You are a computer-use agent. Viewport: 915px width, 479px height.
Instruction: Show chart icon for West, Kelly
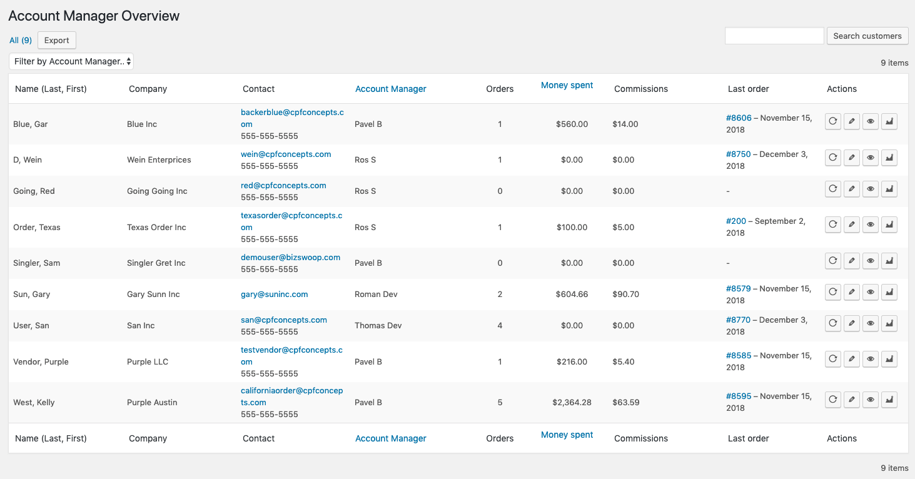[x=889, y=400]
